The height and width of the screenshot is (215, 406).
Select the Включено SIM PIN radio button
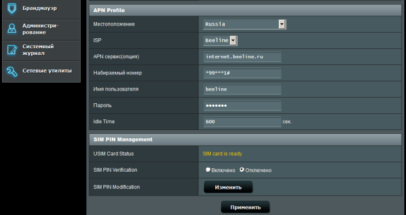[x=207, y=170]
